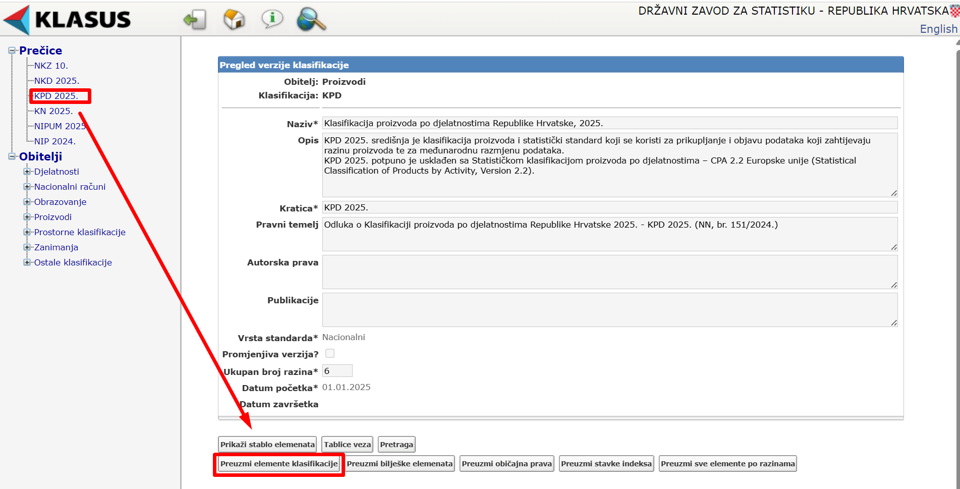Viewport: 960px width, 489px height.
Task: Switch language to English
Action: (938, 29)
